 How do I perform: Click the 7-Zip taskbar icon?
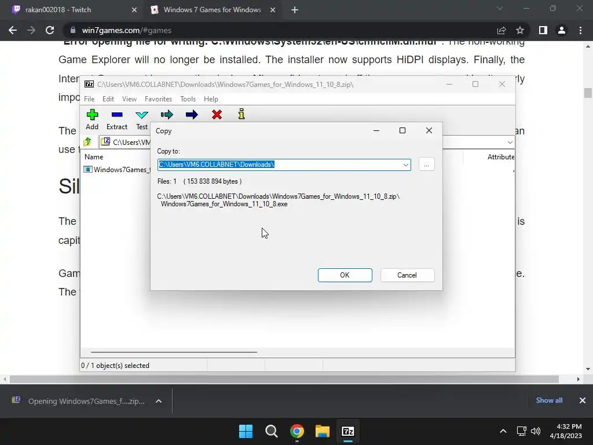(x=348, y=431)
